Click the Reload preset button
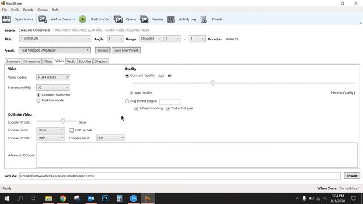The image size is (363, 204). pos(102,50)
